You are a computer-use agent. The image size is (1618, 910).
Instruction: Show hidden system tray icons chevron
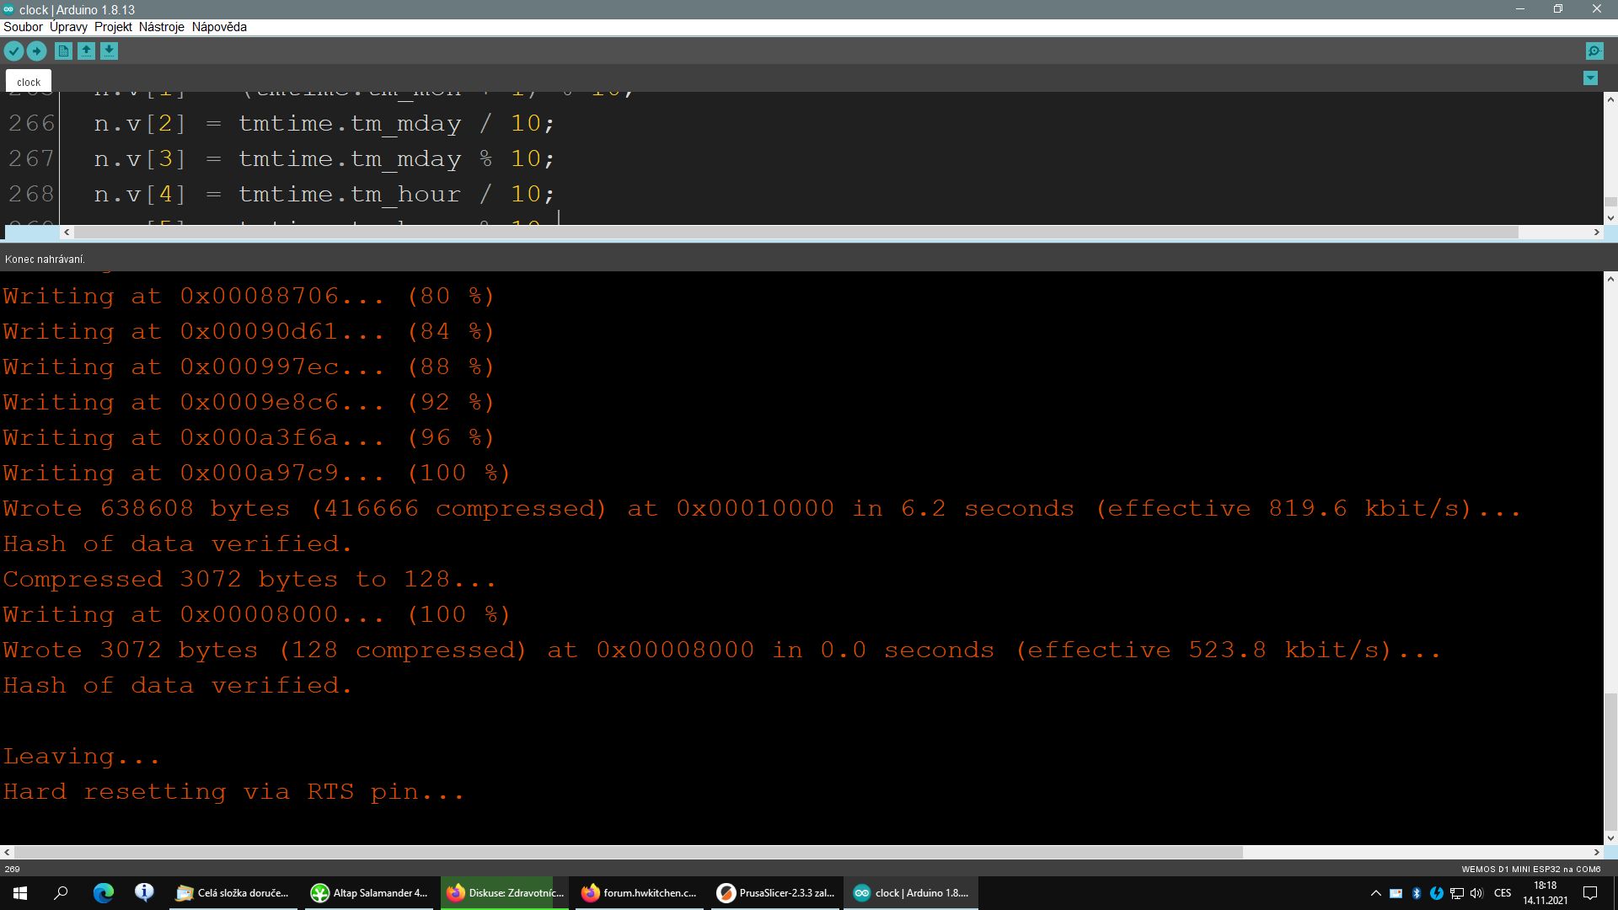tap(1375, 893)
